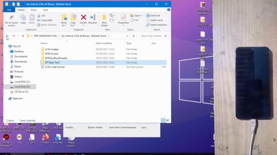The width and height of the screenshot is (277, 155).
Task: Switch to the Share ribbon tab
Action: pos(33,10)
